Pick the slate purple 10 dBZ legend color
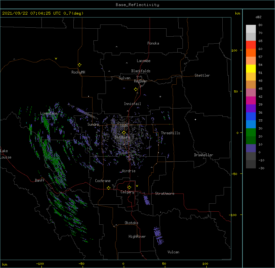The height and width of the screenshot is (268, 275). (251, 148)
